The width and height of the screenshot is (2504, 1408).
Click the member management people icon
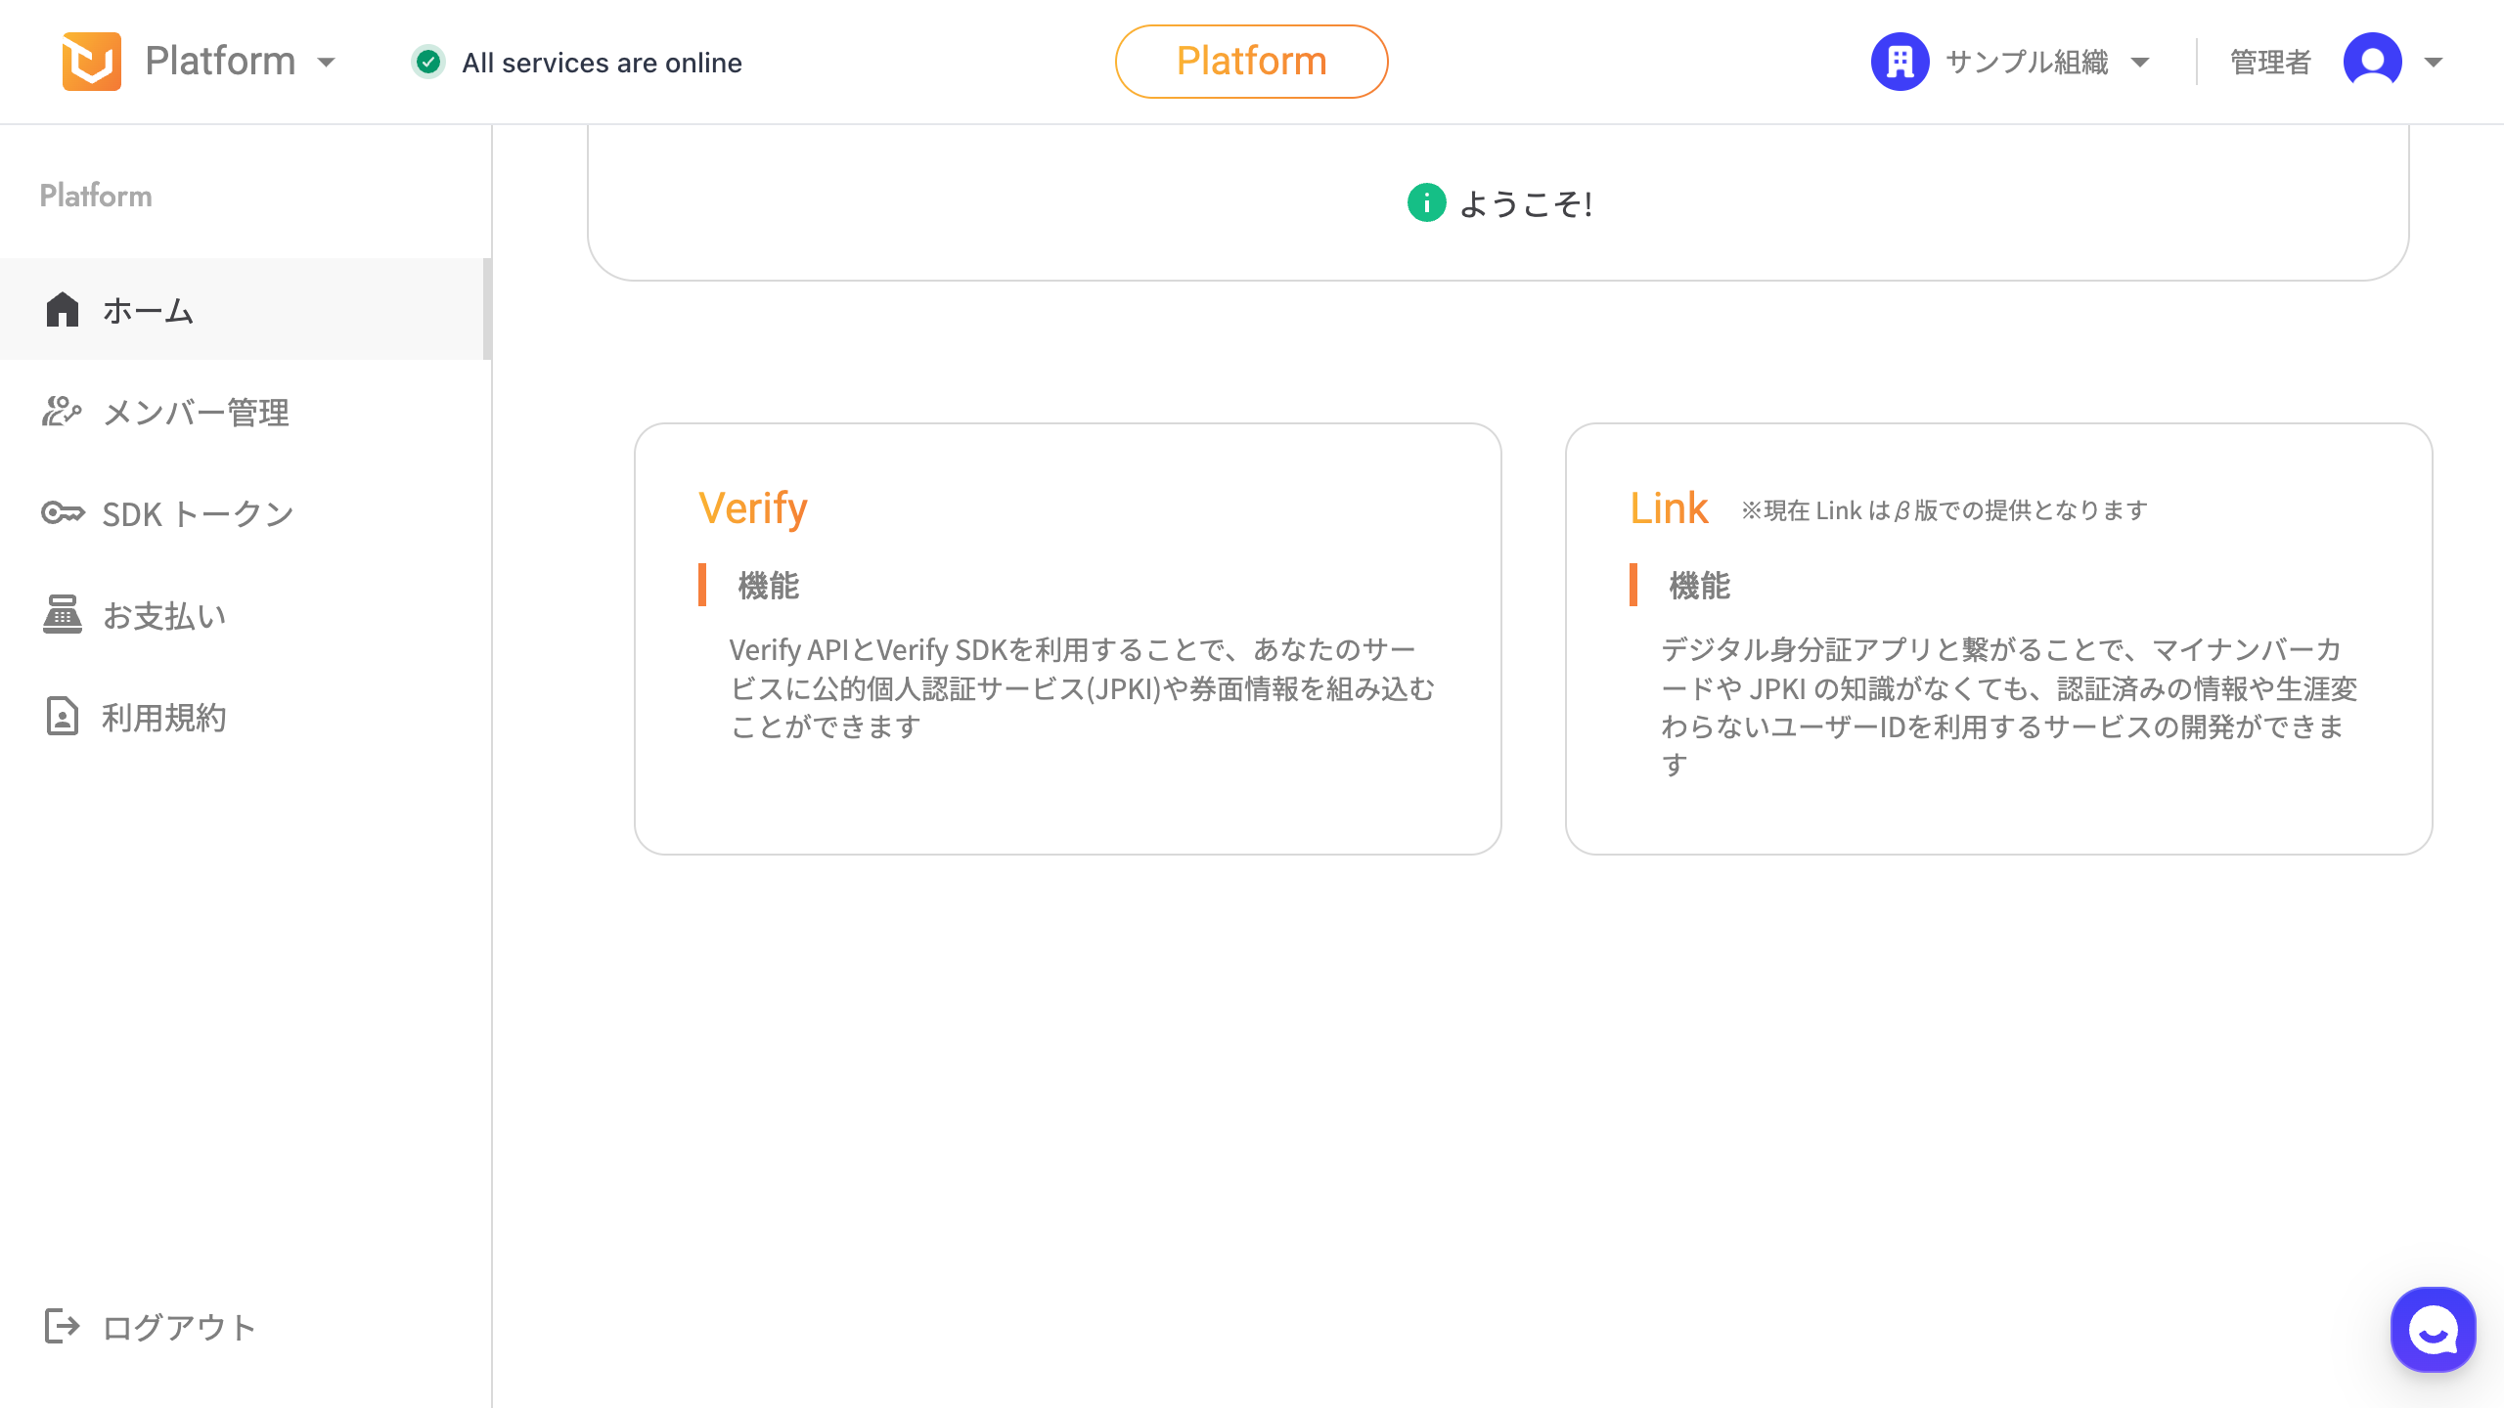point(61,412)
